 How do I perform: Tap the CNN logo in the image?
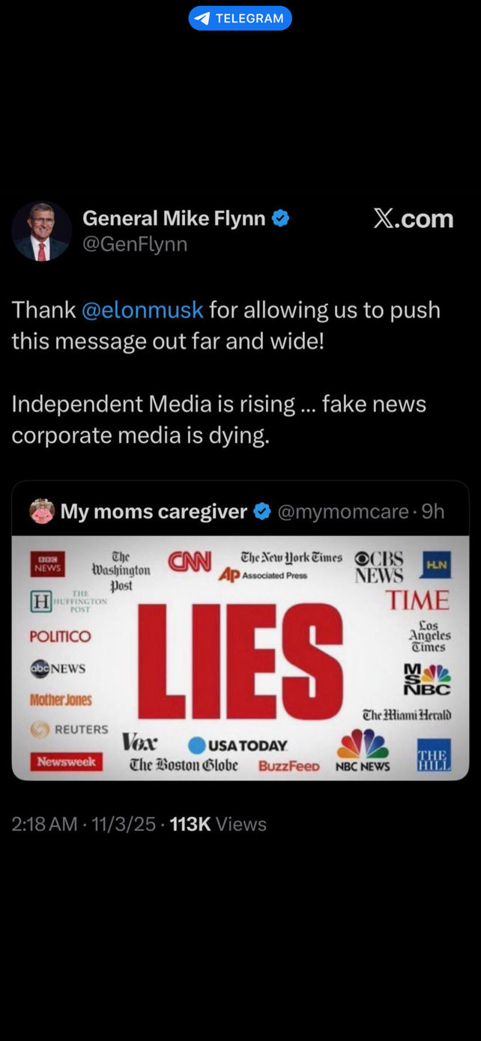click(x=190, y=561)
